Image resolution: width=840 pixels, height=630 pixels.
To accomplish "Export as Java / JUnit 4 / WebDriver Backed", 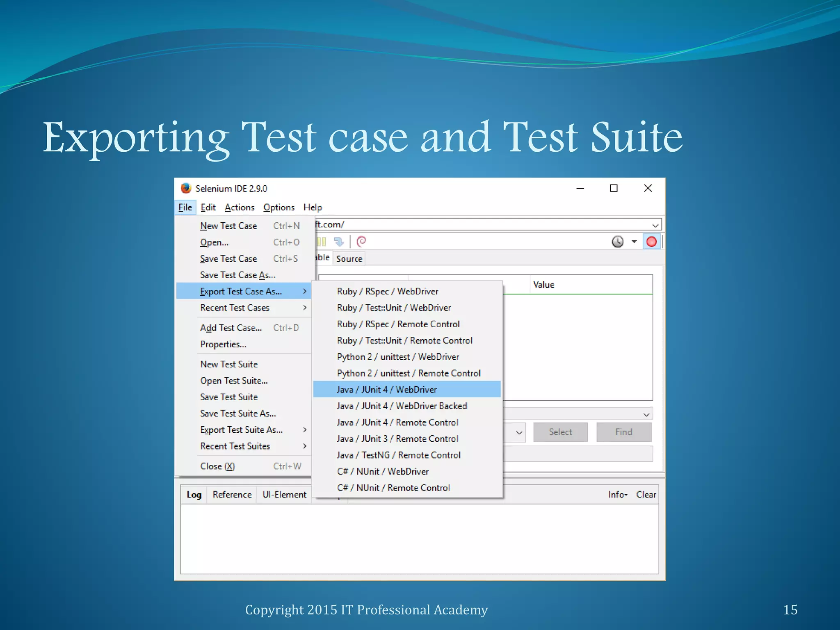I will [407, 406].
